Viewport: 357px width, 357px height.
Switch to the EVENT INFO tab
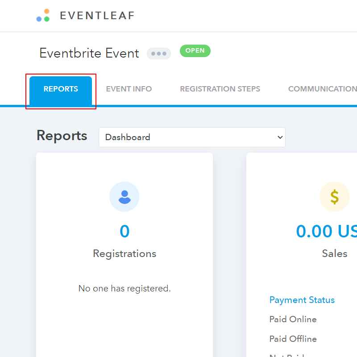tap(129, 89)
